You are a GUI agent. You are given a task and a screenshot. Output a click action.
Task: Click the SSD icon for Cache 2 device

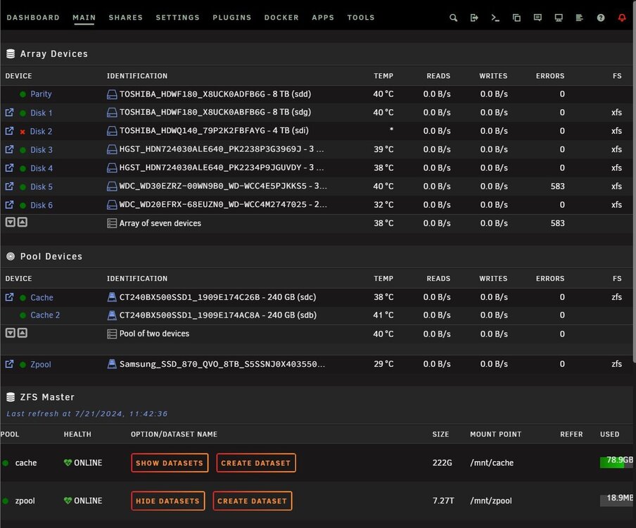[x=112, y=315]
